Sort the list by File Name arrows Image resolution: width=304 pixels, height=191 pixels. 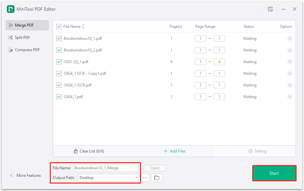[83, 26]
